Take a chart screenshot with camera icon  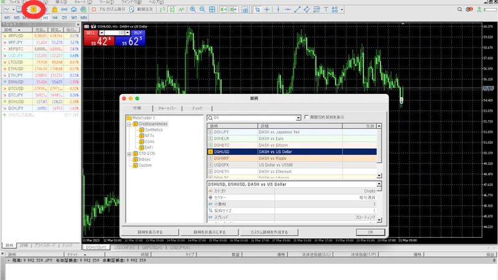[x=245, y=10]
